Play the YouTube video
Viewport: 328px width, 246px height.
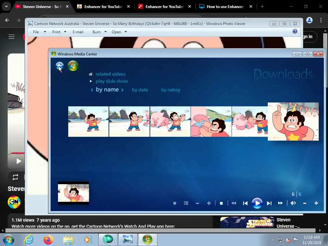coord(19,161)
